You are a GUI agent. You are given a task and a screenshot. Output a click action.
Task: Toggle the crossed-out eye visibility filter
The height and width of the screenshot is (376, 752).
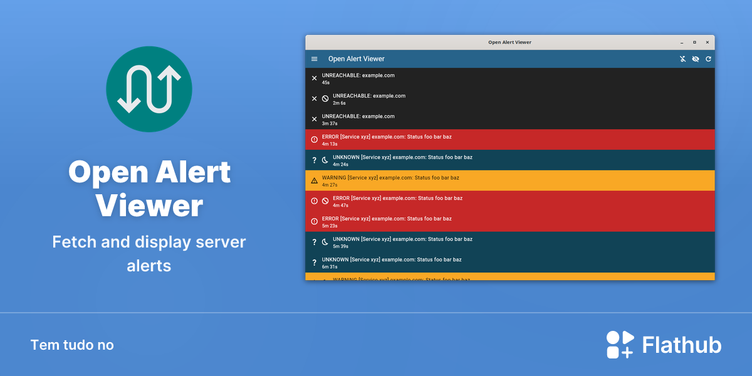tap(696, 59)
